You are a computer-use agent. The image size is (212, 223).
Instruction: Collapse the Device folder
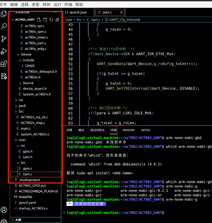pyautogui.click(x=26, y=54)
